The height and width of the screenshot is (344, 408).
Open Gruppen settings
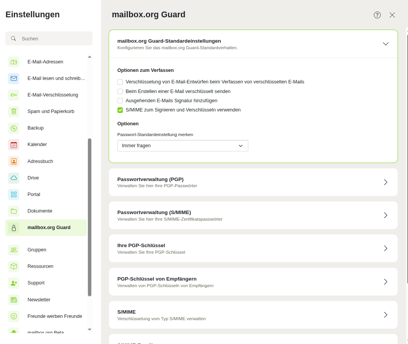(x=46, y=250)
